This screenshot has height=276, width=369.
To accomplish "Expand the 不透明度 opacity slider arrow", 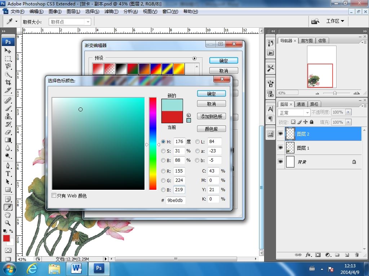I will click(348, 112).
